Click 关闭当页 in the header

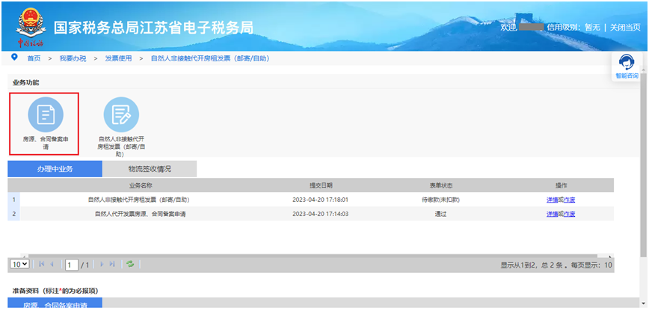point(624,27)
